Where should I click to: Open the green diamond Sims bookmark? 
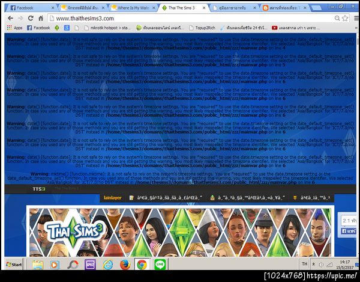[x=57, y=28]
